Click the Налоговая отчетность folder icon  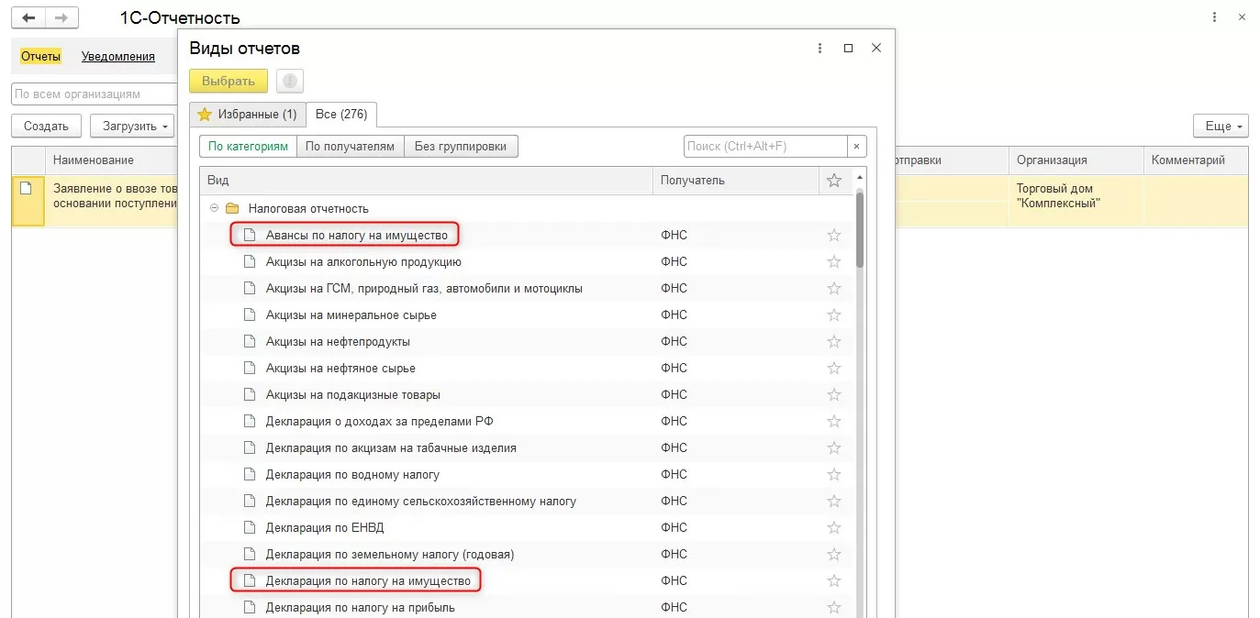231,208
